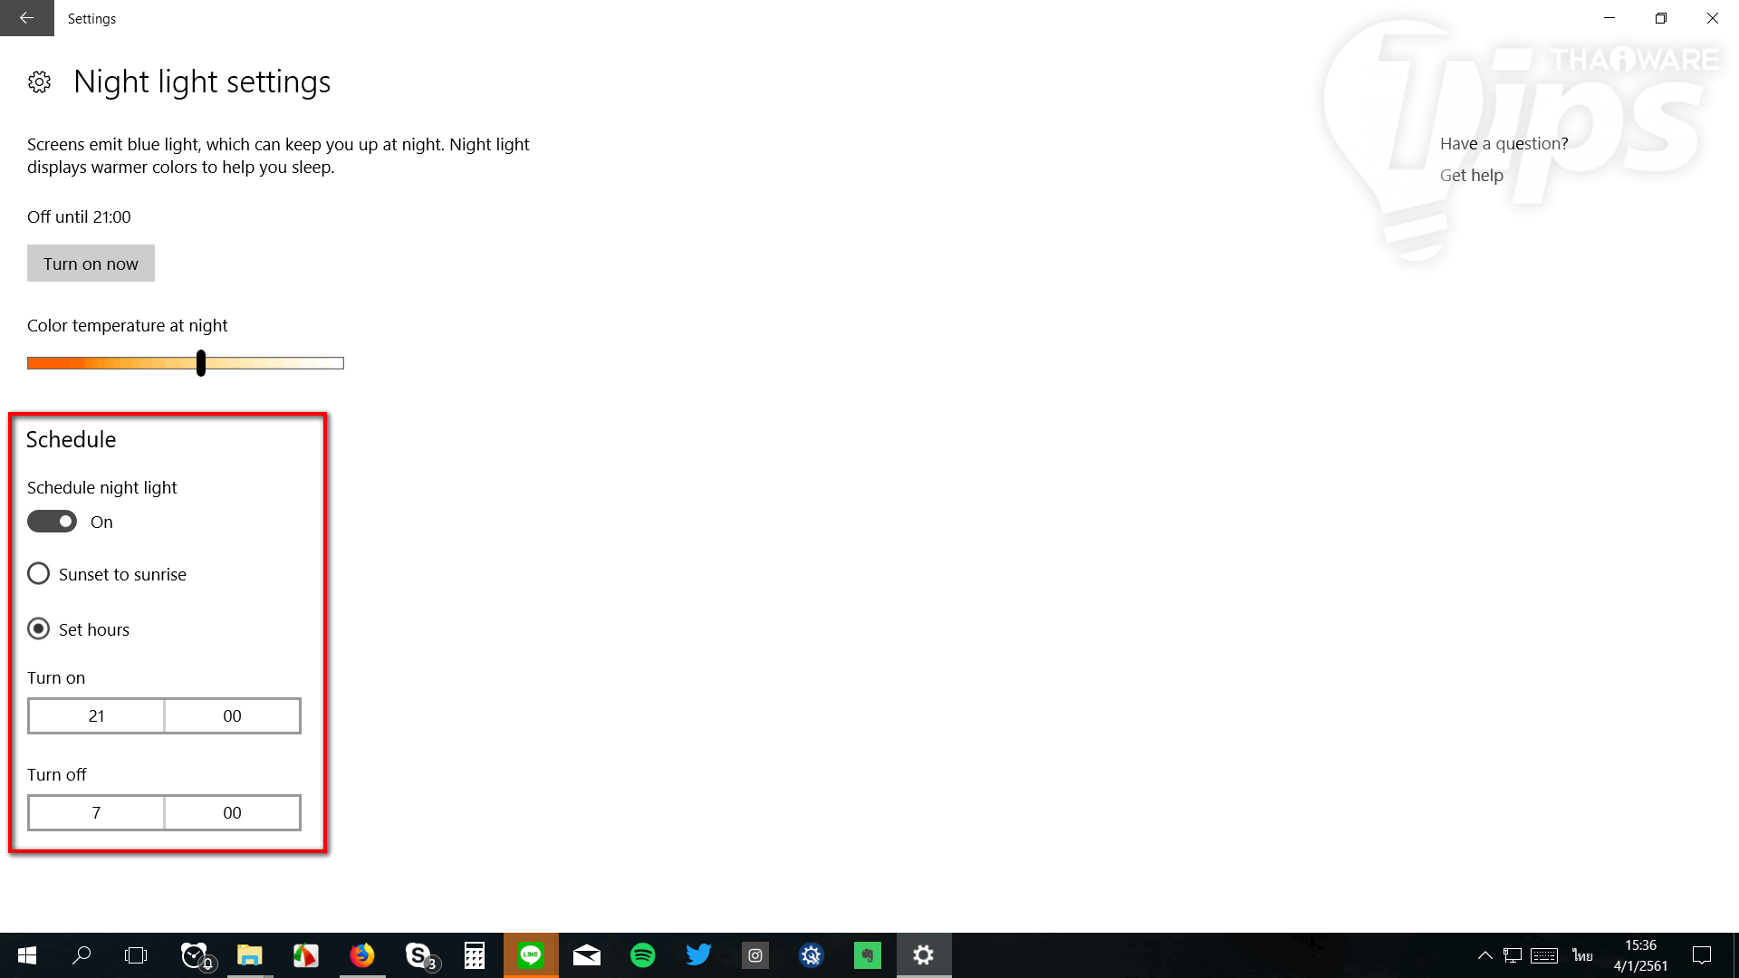Open File Explorer from taskbar
This screenshot has height=978, width=1739.
(250, 955)
